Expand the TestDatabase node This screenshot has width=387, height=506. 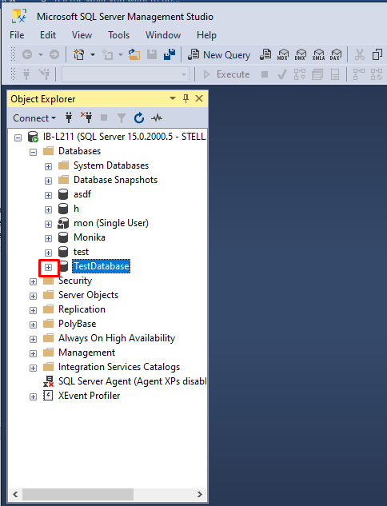[x=48, y=267]
